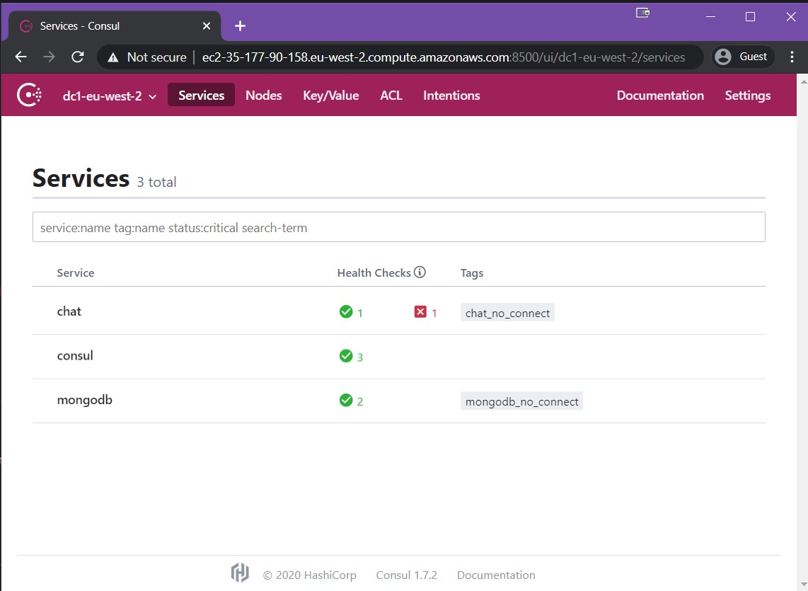Click the © 2020 HashiCorp link
The width and height of the screenshot is (808, 591).
pos(310,575)
